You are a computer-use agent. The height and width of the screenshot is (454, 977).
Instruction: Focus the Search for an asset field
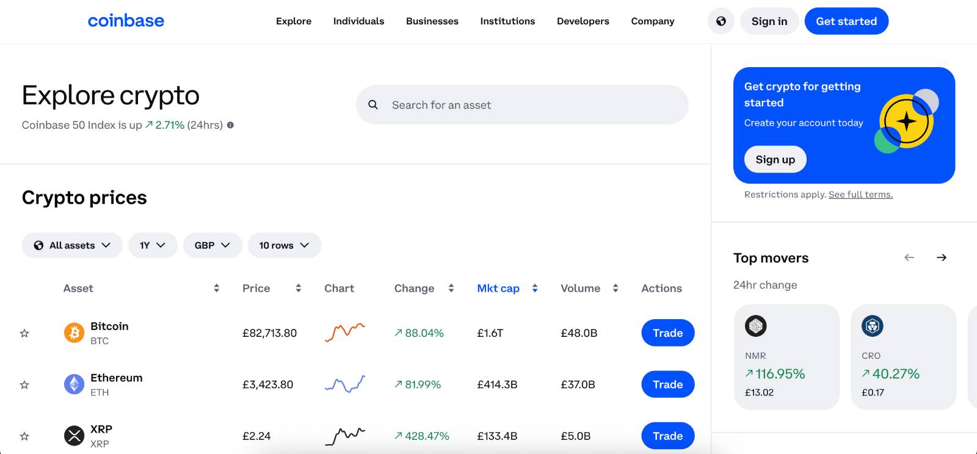[523, 105]
